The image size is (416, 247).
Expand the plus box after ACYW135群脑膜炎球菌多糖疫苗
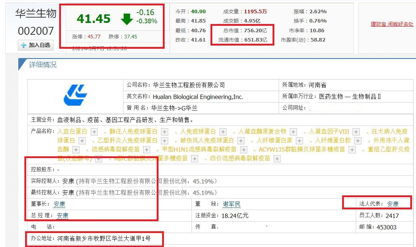click(352, 149)
